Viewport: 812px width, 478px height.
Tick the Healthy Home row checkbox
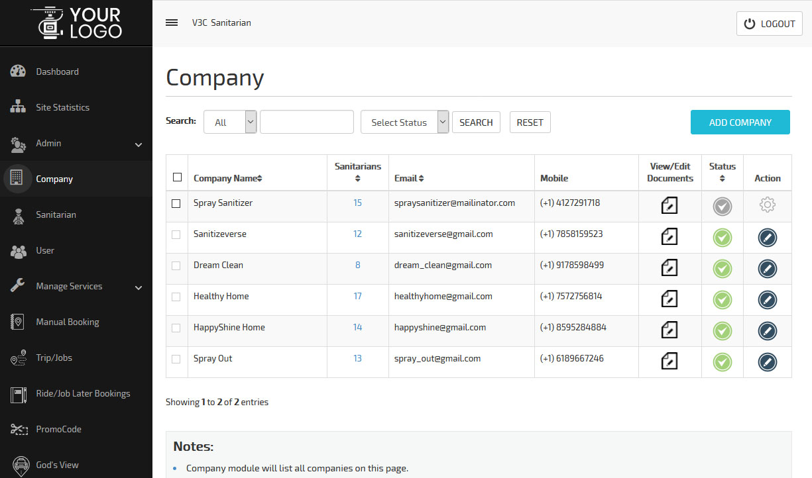tap(176, 297)
